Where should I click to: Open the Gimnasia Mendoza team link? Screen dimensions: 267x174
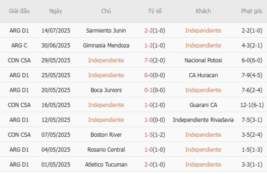click(106, 45)
